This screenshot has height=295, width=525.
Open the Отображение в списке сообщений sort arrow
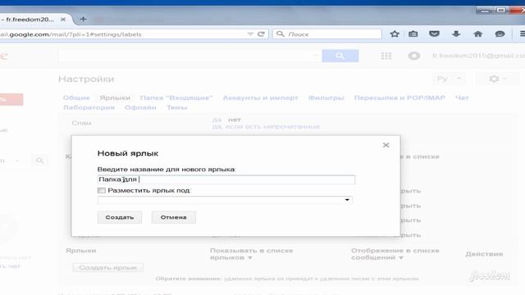401,258
